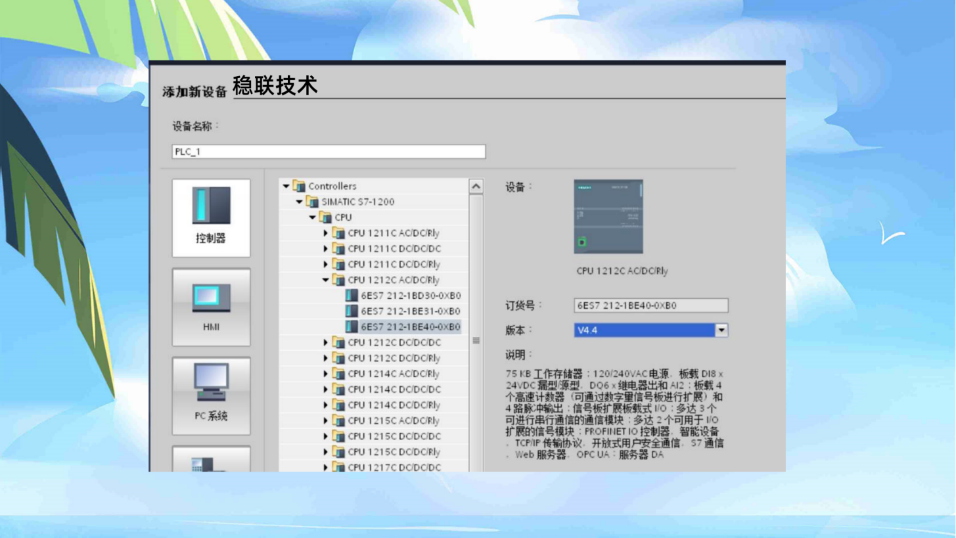Select the HMI device category icon
956x538 pixels.
coord(211,306)
